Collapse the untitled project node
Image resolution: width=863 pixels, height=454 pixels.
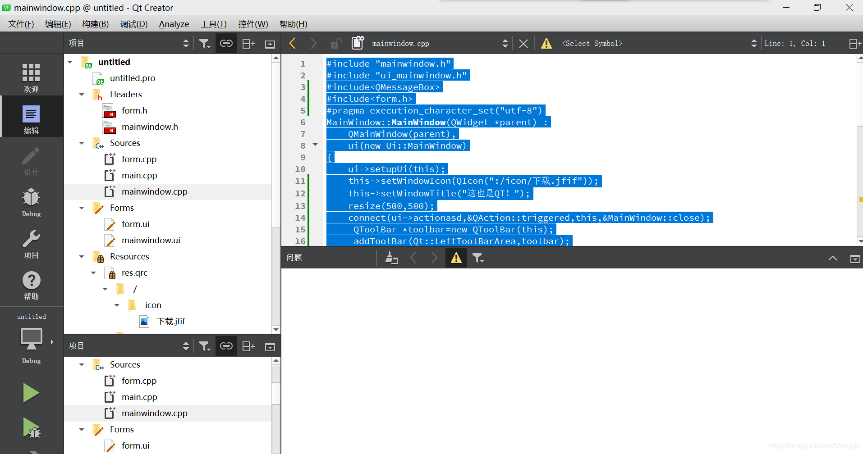coord(70,62)
